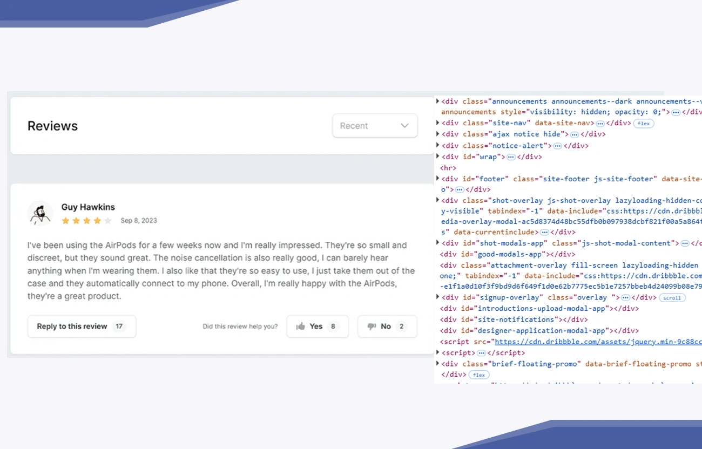Click the Guy Hawkins reviewer name
The image size is (702, 449).
coord(88,207)
